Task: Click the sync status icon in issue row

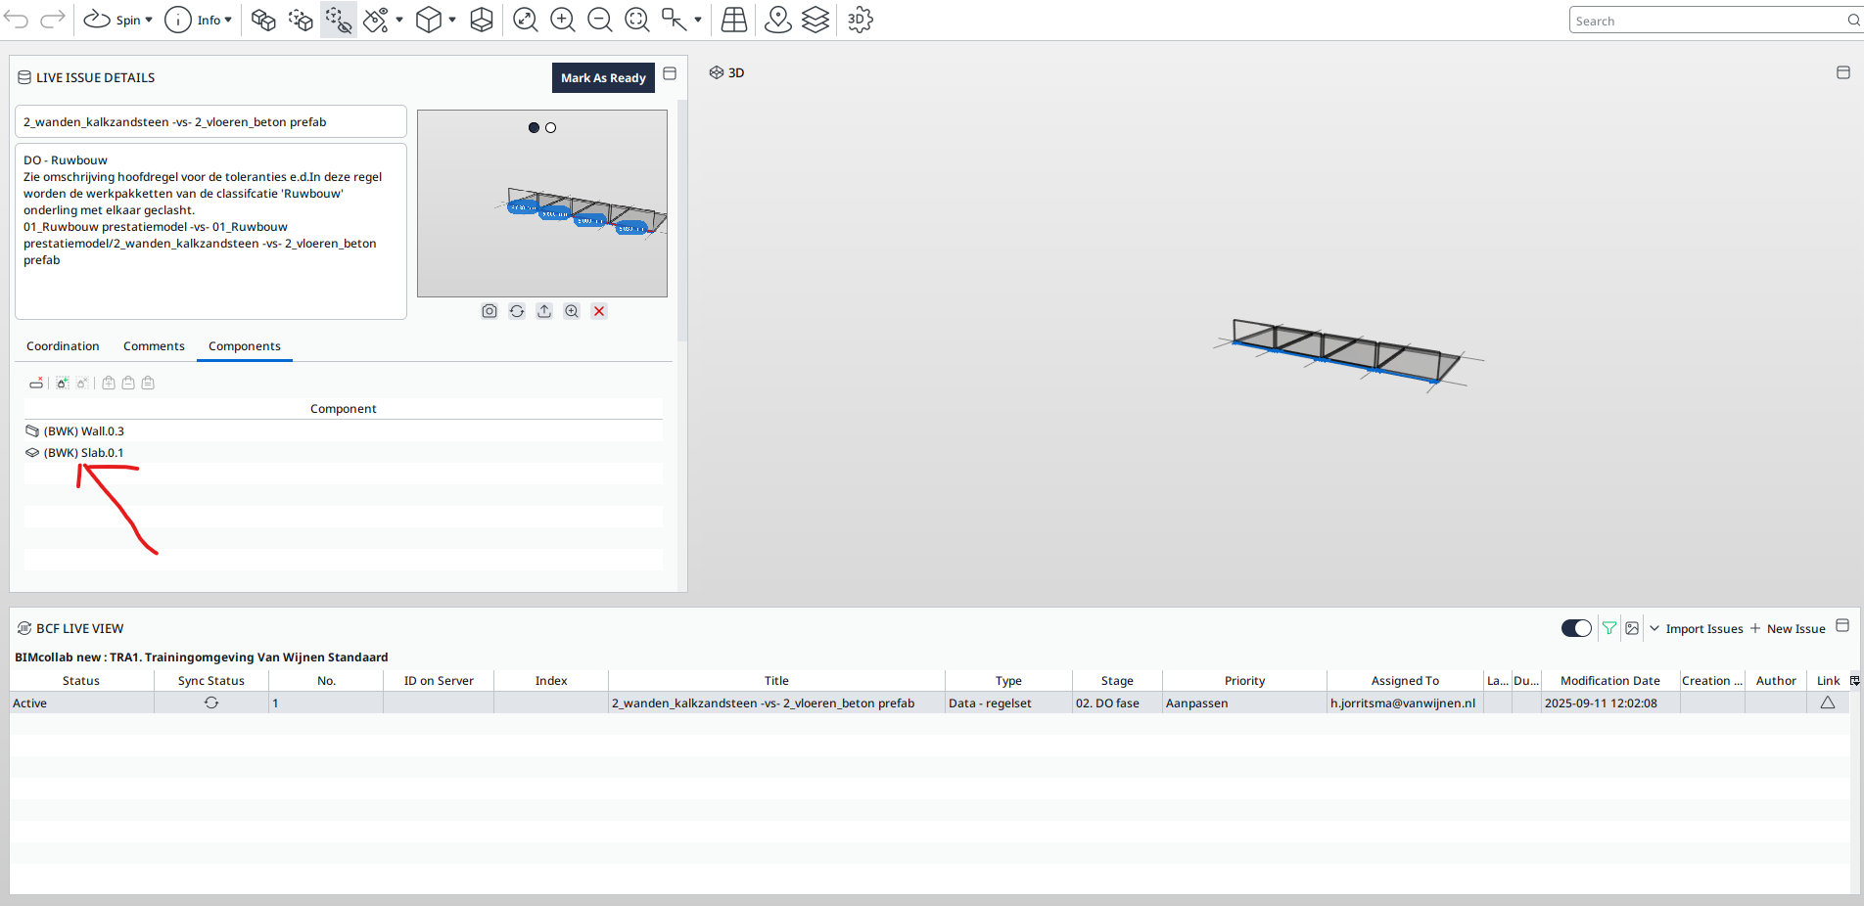Action: (x=211, y=702)
